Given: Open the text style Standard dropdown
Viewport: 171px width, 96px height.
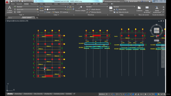Looking at the screenshot, I should pyautogui.click(x=28, y=7).
